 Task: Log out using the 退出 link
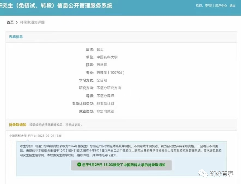pos(233,6)
